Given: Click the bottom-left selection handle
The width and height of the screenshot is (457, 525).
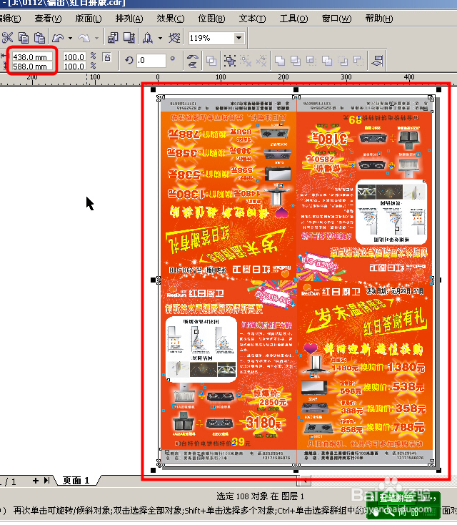Looking at the screenshot, I should [153, 470].
